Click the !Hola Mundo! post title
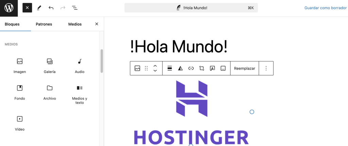348x146 pixels. [x=179, y=47]
